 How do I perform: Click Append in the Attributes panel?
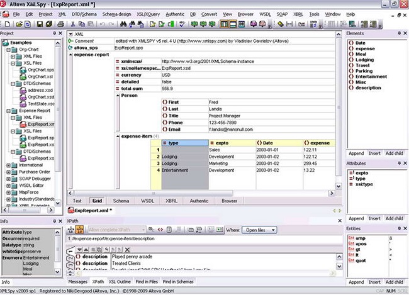click(356, 218)
